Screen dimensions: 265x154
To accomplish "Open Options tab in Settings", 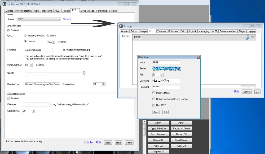I will (125, 31).
